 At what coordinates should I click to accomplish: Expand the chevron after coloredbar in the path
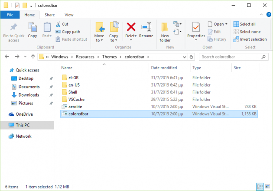[x=148, y=57]
